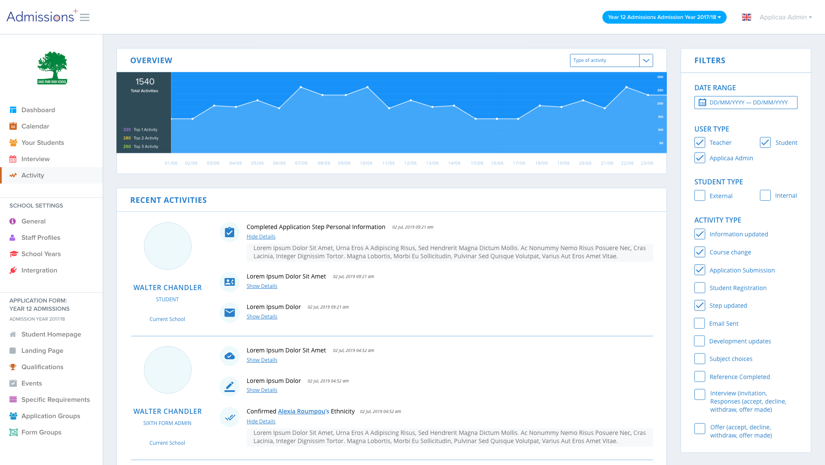Click the contact card icon beside Lorem Ipsum 09:21
This screenshot has height=465, width=825.
click(229, 282)
